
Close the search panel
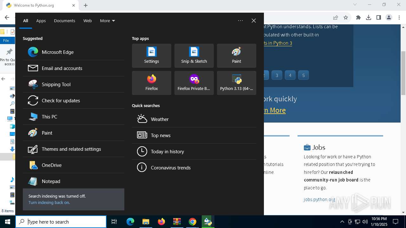click(x=254, y=21)
